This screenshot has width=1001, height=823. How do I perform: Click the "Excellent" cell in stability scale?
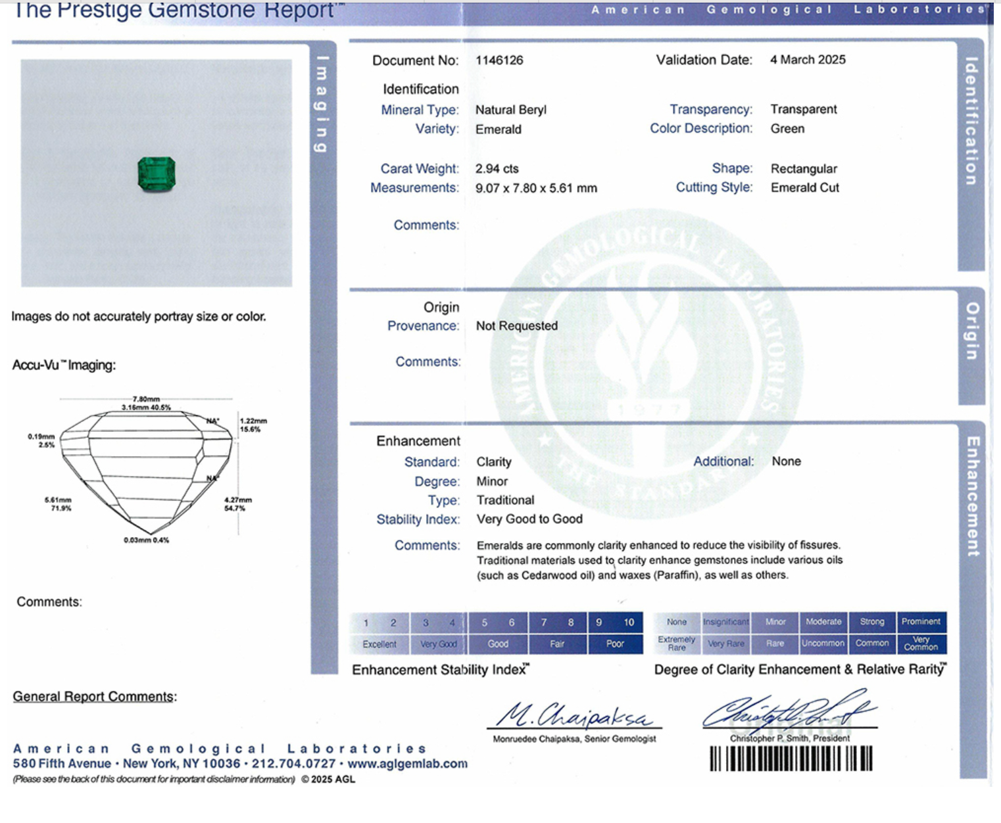(379, 644)
